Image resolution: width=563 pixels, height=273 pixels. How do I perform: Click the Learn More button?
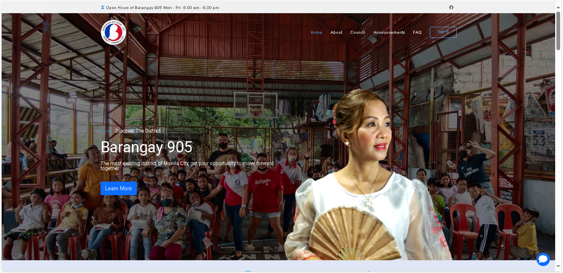pyautogui.click(x=118, y=188)
